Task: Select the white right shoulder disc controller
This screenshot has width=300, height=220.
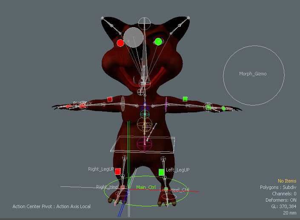Action: tap(123, 104)
